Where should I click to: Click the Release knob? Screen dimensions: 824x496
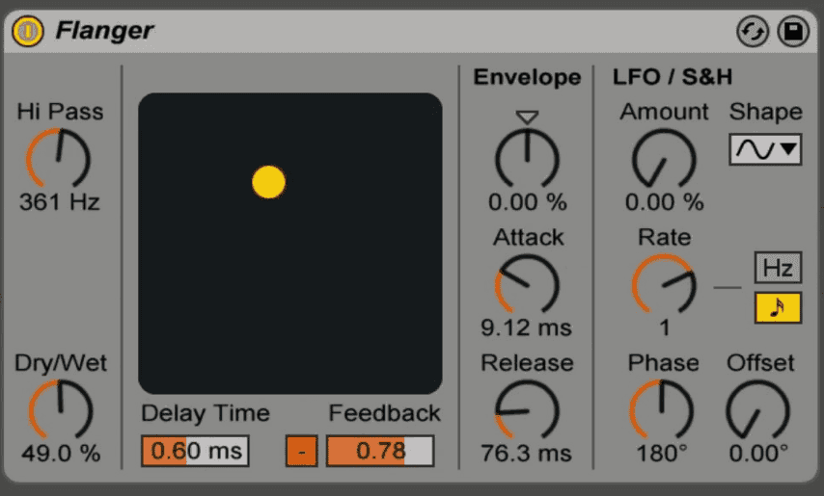click(x=527, y=409)
